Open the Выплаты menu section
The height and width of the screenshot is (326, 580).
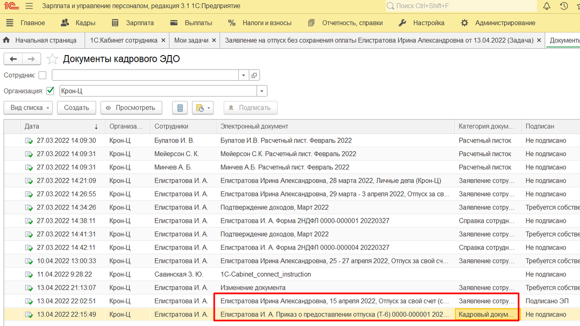point(191,23)
